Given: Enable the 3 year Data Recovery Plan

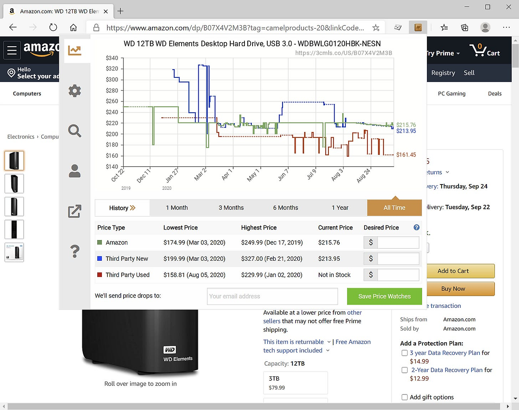Looking at the screenshot, I should 404,353.
